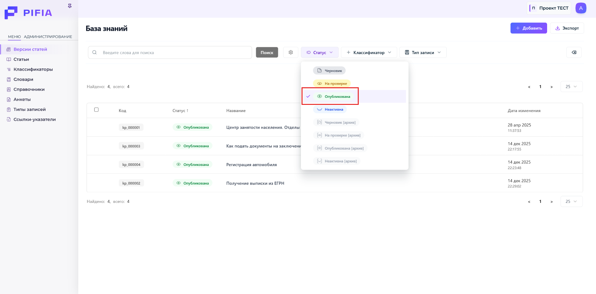The height and width of the screenshot is (294, 596).
Task: Click the Экспорт button
Action: pyautogui.click(x=567, y=28)
